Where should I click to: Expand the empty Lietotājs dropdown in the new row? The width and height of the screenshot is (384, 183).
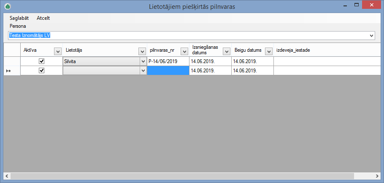click(x=143, y=71)
